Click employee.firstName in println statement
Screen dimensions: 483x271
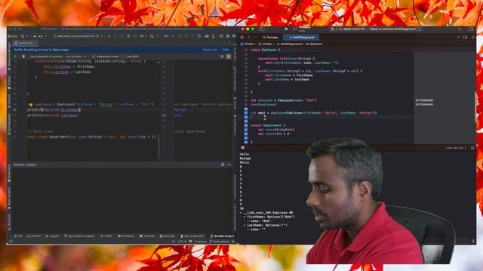(61, 110)
